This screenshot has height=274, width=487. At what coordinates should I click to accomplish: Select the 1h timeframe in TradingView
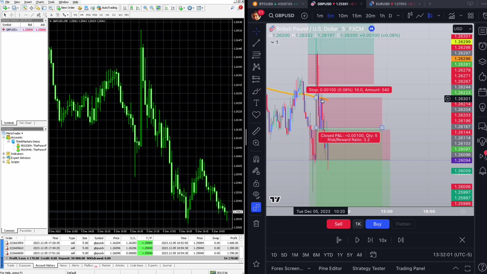[x=382, y=16]
